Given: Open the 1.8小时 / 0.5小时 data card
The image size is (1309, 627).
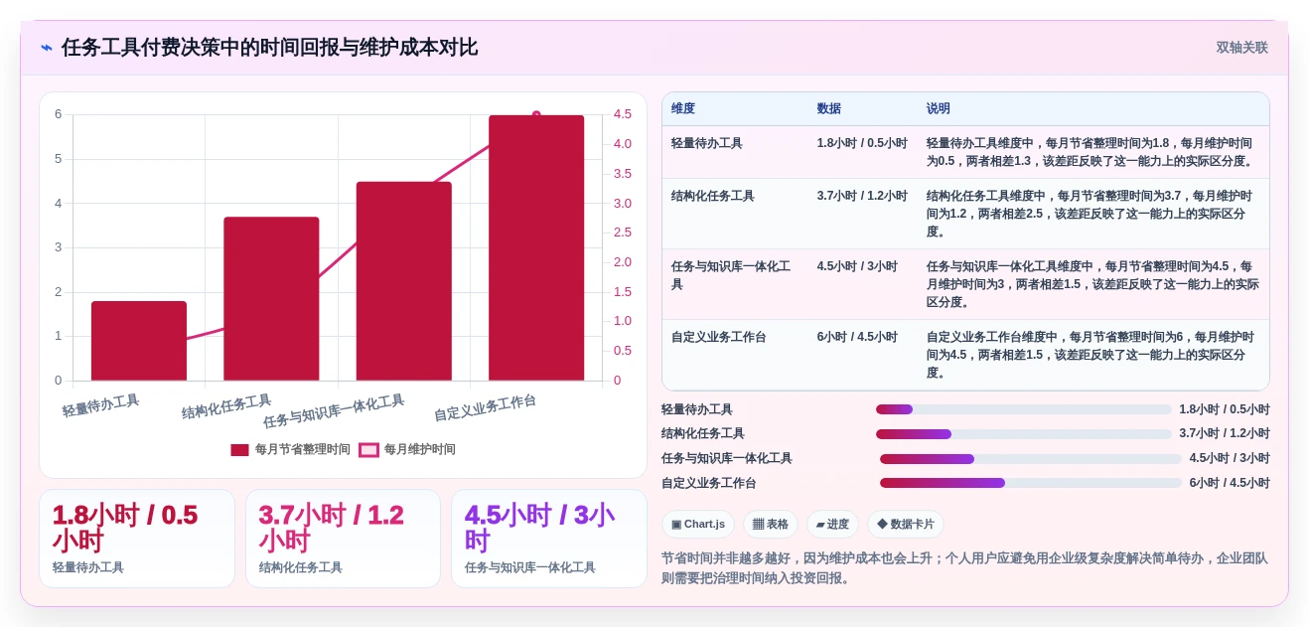Looking at the screenshot, I should point(137,539).
